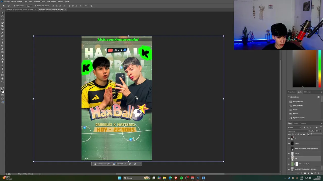Screen dimensions: 323x181
Task: Add a Tono/saturación adjustment
Action: [298, 102]
